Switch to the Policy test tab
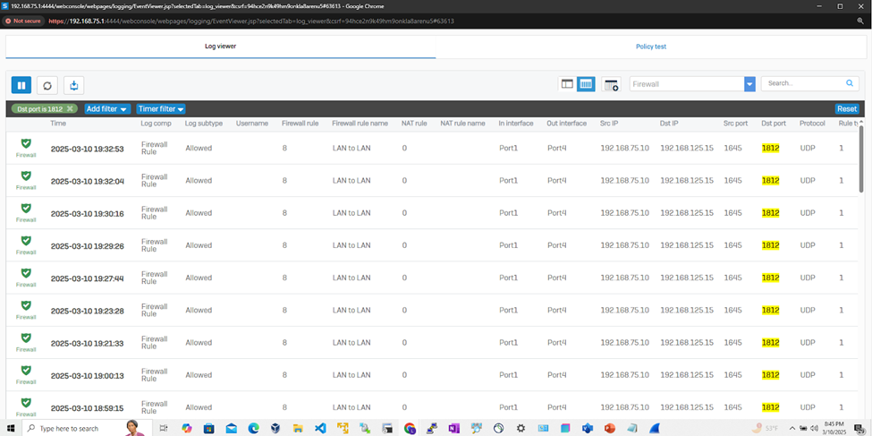Viewport: 872px width, 436px height. 651,47
